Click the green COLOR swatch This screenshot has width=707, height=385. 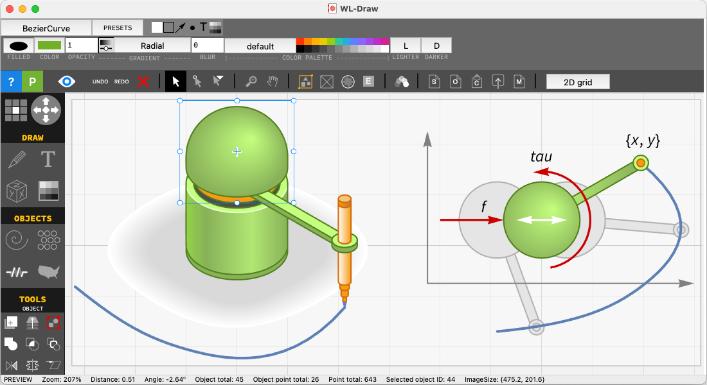(x=49, y=46)
